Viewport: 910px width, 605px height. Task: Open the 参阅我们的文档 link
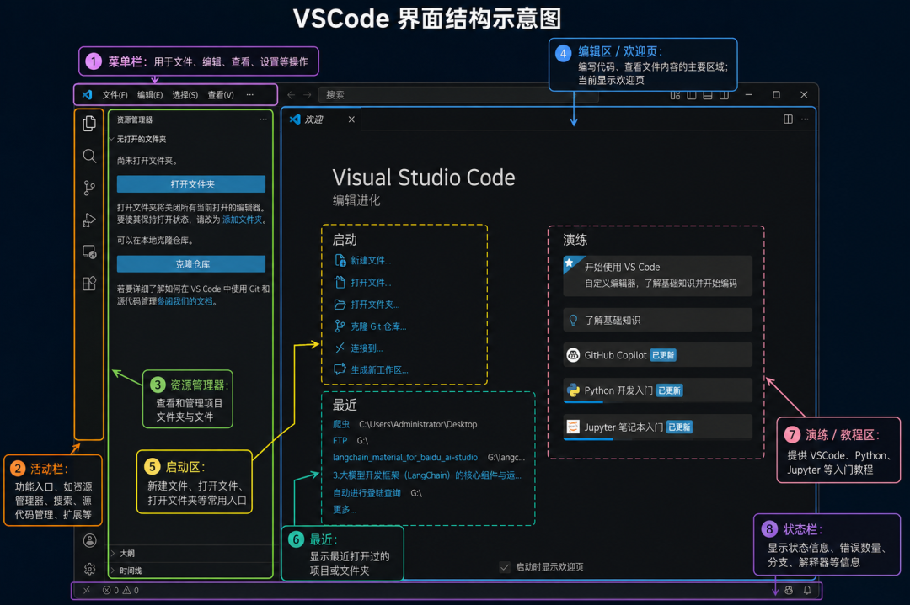(185, 301)
